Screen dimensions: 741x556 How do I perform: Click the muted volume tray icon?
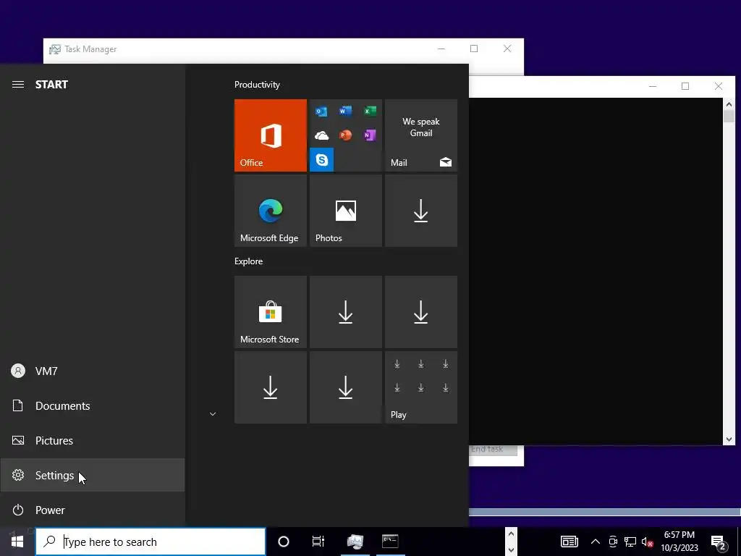click(647, 542)
